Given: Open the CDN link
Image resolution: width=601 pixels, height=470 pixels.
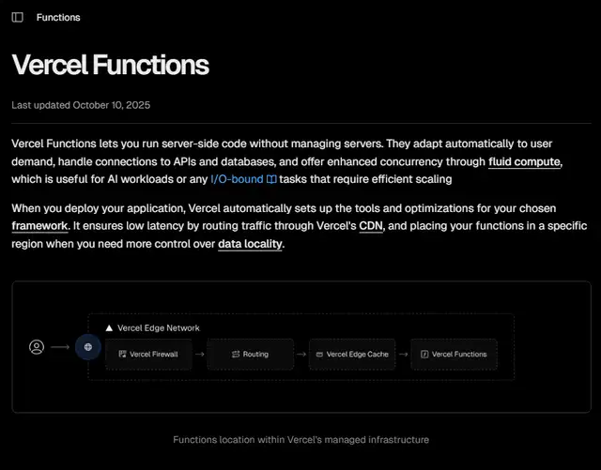Looking at the screenshot, I should (x=371, y=227).
